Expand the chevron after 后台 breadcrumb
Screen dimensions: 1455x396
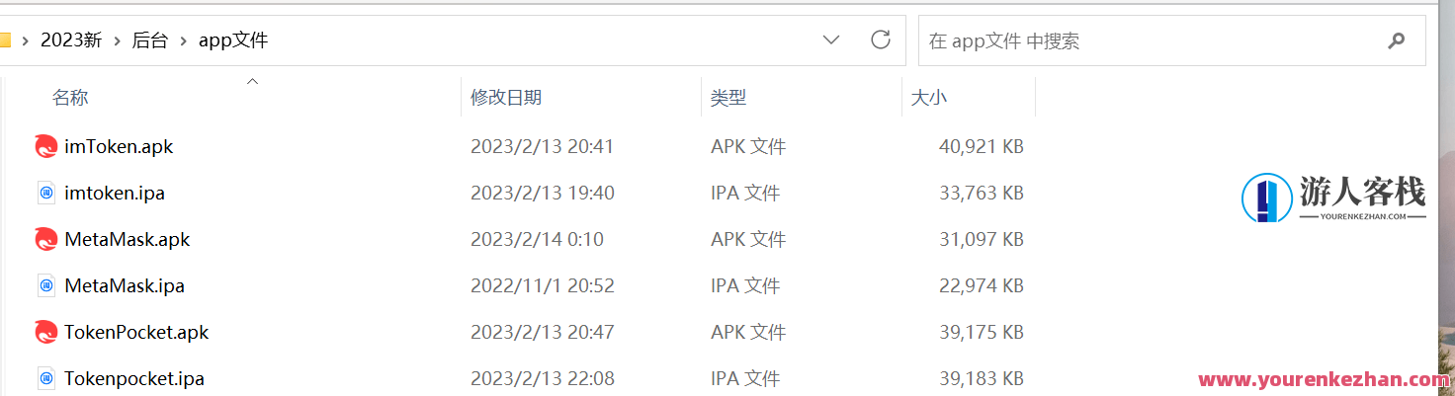[184, 40]
